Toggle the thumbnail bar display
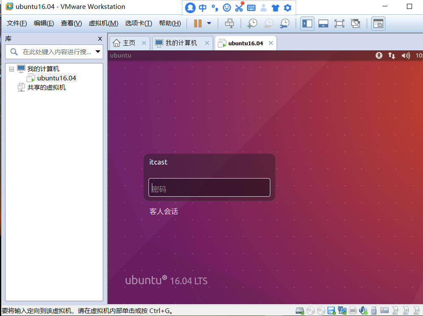The height and width of the screenshot is (316, 423). (x=323, y=24)
